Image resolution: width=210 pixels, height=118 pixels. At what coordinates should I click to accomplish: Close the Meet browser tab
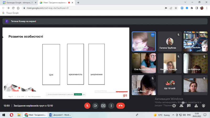tap(72, 3)
